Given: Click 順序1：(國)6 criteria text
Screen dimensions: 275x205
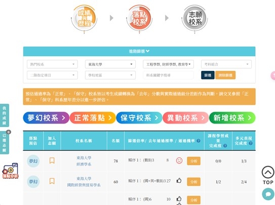Looking at the screenshot, I should 140,199.
